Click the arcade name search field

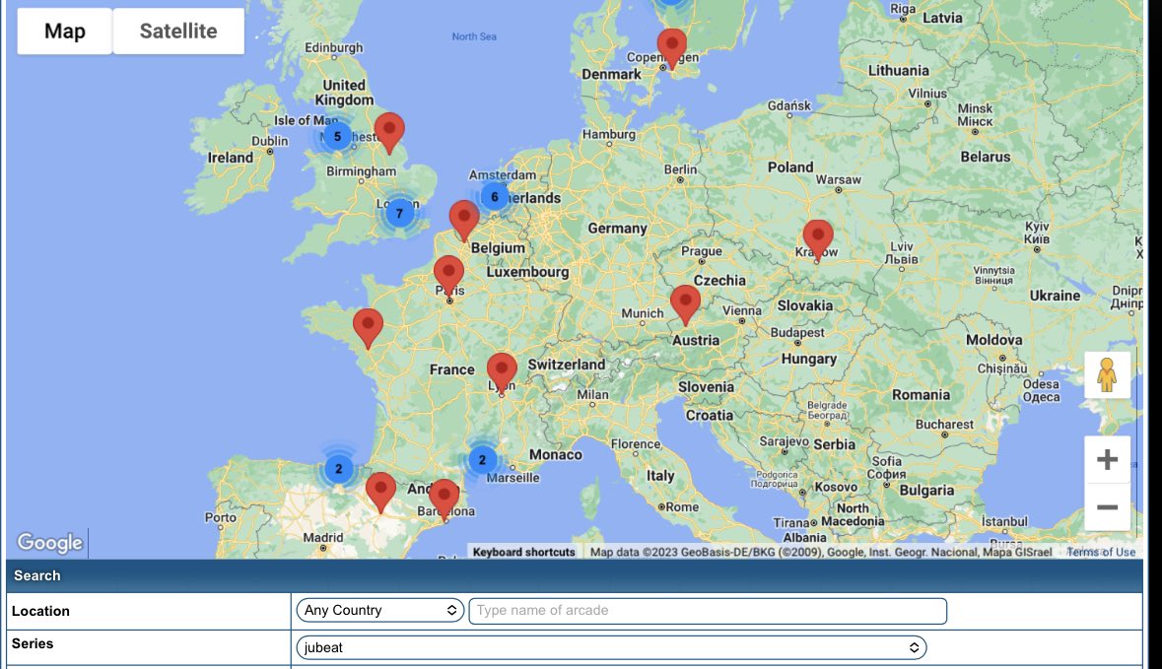pos(707,611)
